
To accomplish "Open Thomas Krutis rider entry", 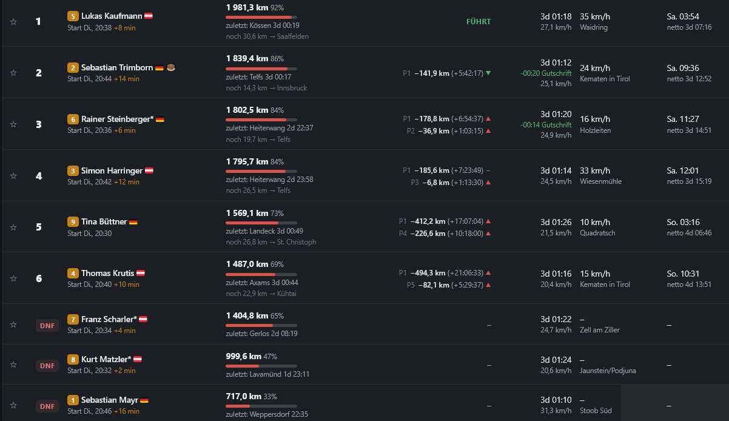I will pos(108,273).
